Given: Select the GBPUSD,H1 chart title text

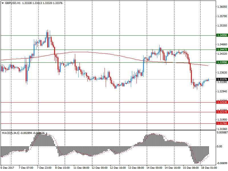Looking at the screenshot, I should pos(13,3).
